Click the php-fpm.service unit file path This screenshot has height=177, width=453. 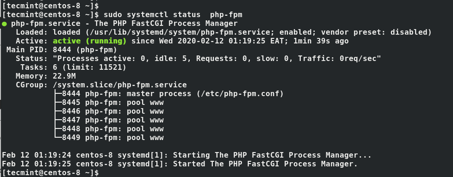pyautogui.click(x=180, y=32)
